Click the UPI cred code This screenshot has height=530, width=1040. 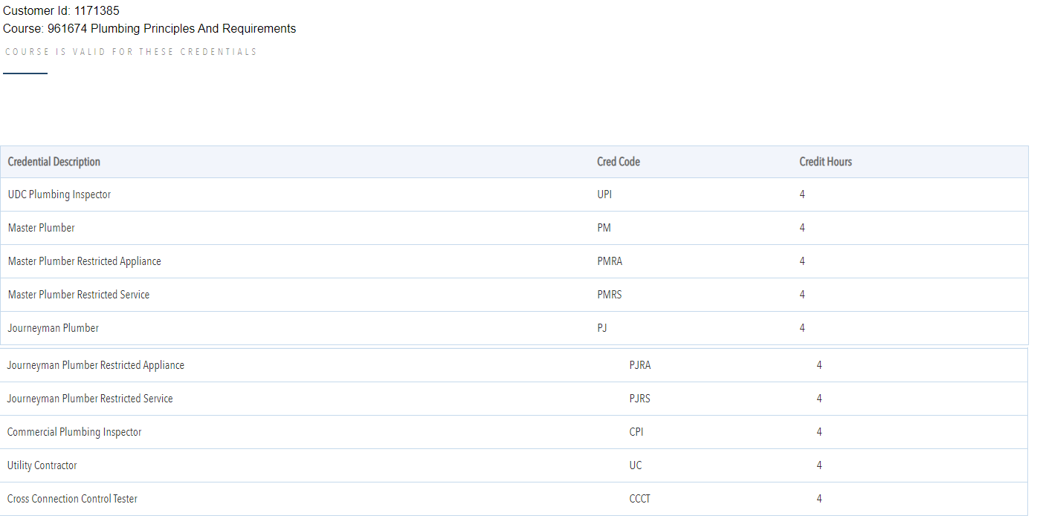(604, 194)
